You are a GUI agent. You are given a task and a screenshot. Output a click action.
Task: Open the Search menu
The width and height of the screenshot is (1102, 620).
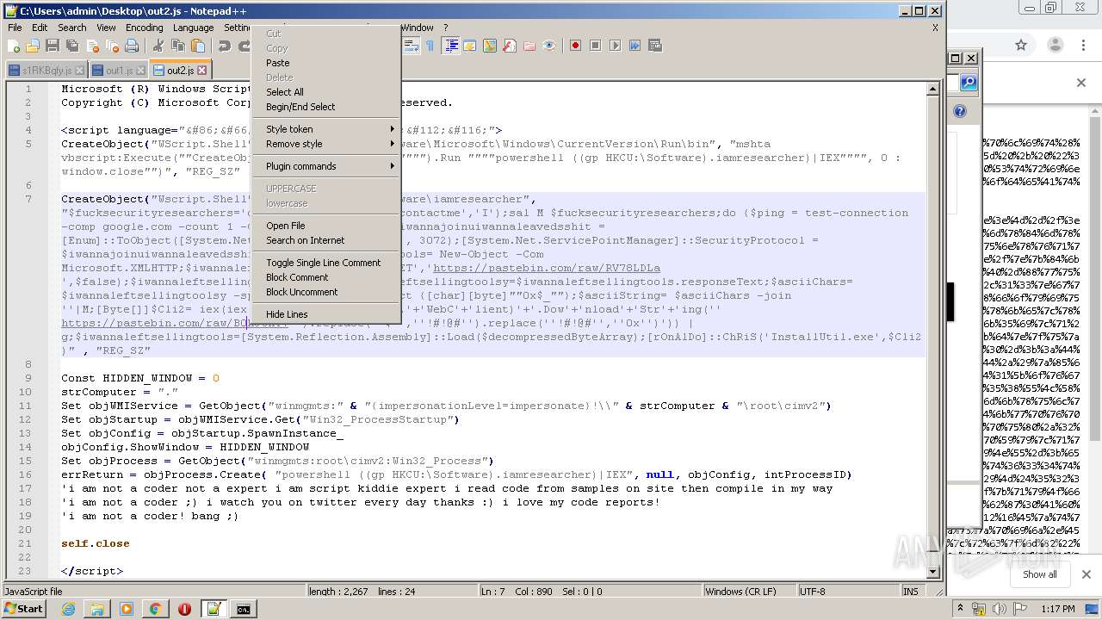[72, 28]
